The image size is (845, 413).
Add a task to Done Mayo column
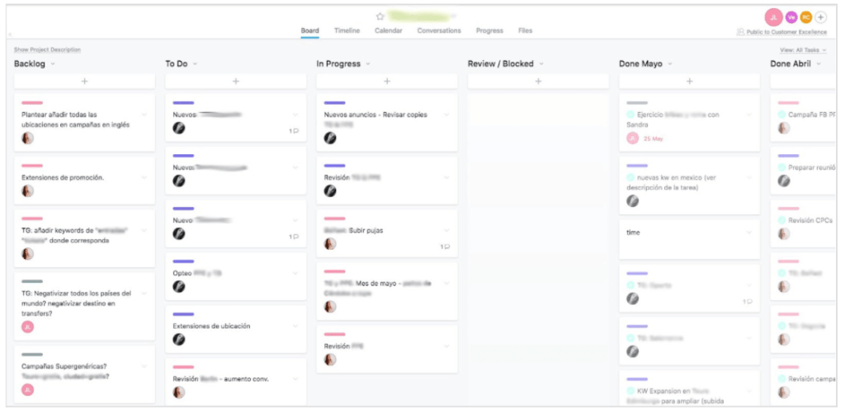pyautogui.click(x=689, y=82)
